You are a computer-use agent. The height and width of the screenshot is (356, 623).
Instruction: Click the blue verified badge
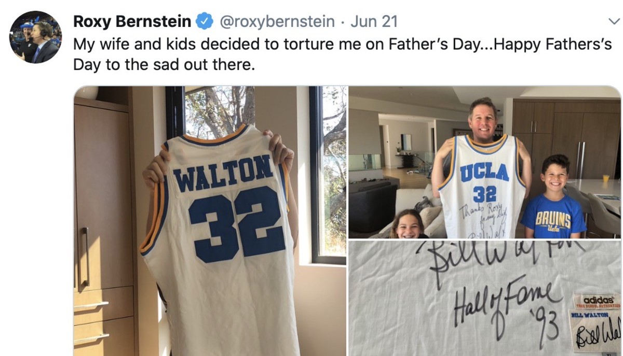[205, 21]
